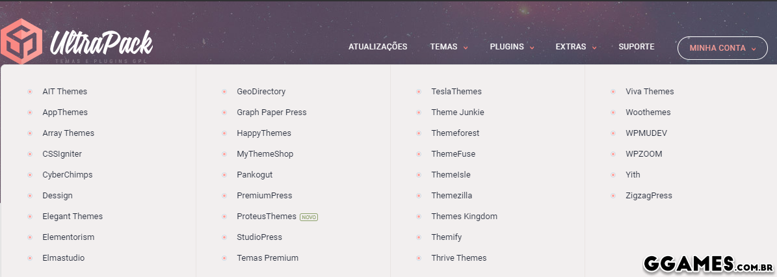Screen dimensions: 777x277
Task: Click the bullet icon beside AIT Themes
Action: click(x=30, y=92)
